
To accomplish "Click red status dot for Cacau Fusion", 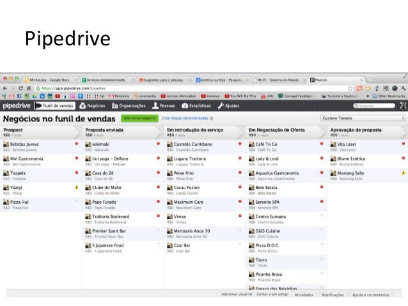I will 240,187.
